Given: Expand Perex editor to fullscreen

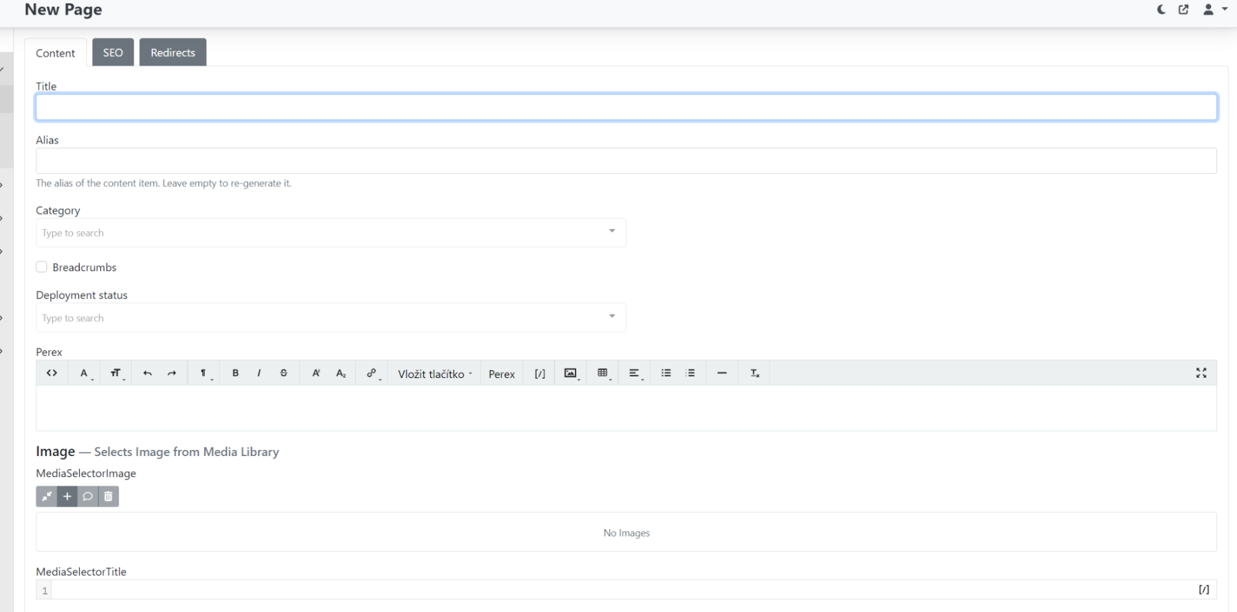Looking at the screenshot, I should click(1201, 373).
